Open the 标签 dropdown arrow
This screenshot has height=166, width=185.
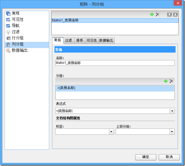point(111,132)
